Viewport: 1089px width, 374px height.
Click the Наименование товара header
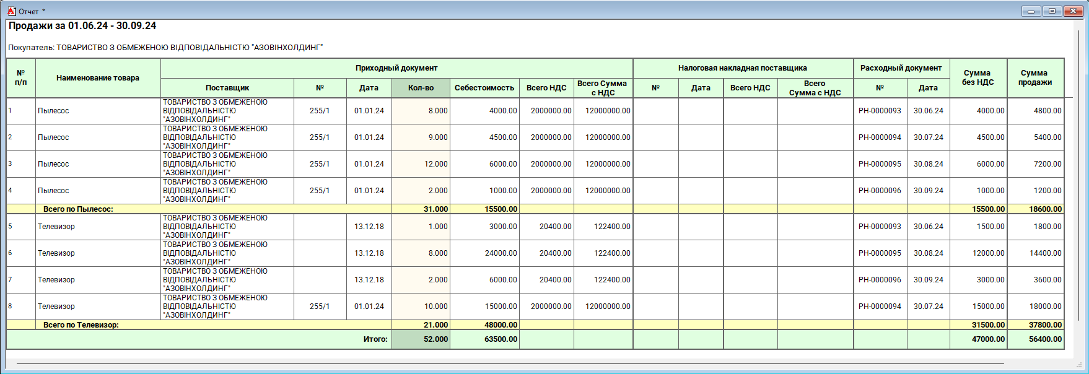[x=98, y=78]
